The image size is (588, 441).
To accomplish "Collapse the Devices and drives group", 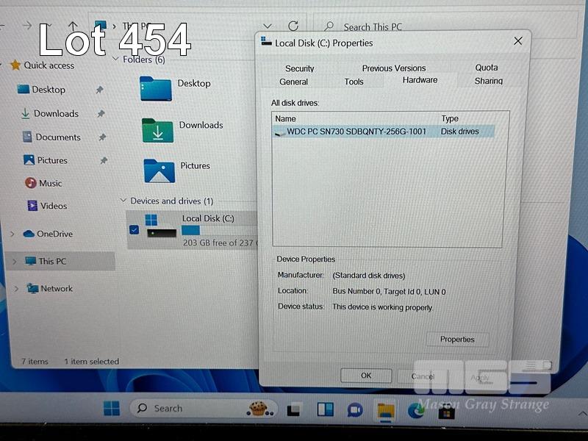I will pos(123,201).
